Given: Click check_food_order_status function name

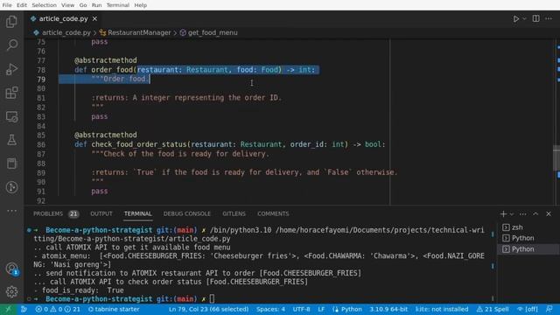Looking at the screenshot, I should point(139,144).
